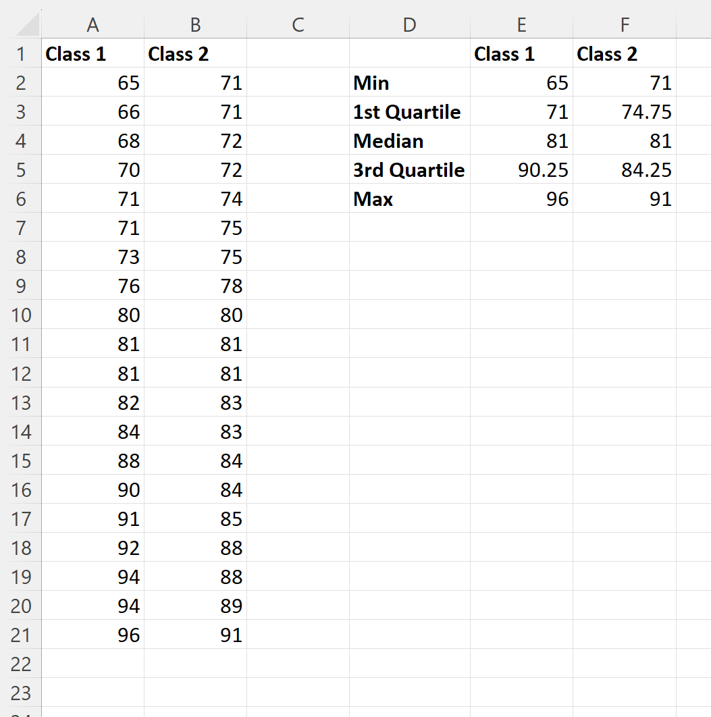Select row 22 header
The image size is (711, 717).
(x=20, y=664)
